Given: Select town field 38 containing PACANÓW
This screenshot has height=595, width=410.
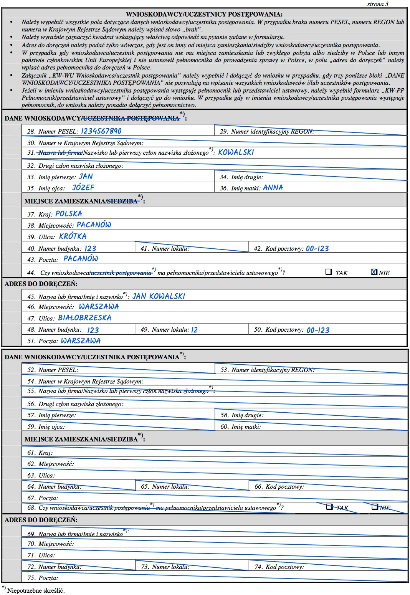Looking at the screenshot, I should [94, 225].
